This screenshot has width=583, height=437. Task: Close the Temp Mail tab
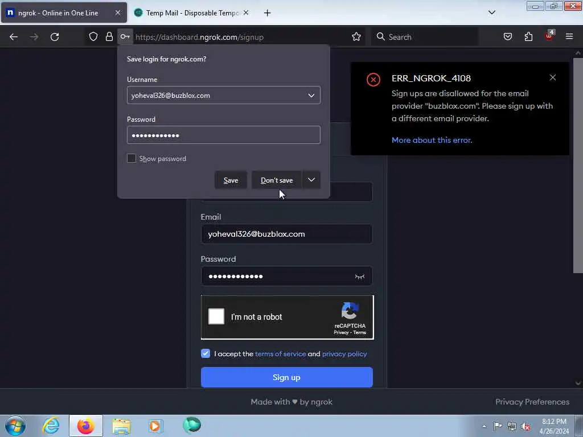click(x=246, y=13)
